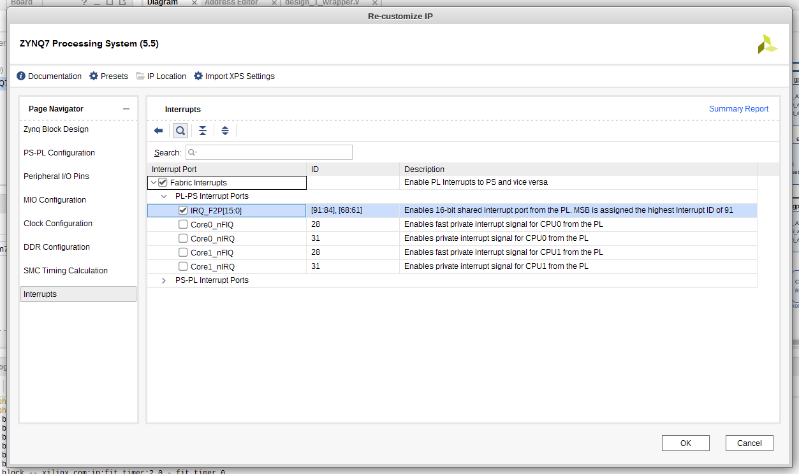Expand the PS-PL Interrupt Ports node
Viewport: 799px width, 474px height.
(x=164, y=280)
